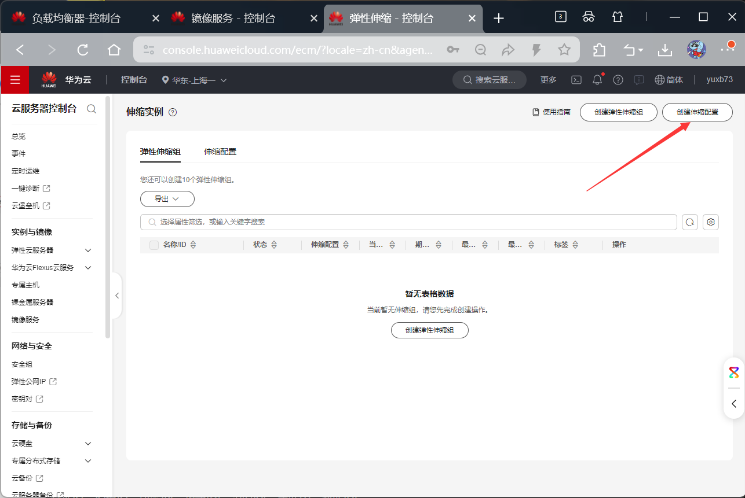Open the notification bell
The width and height of the screenshot is (745, 498).
[x=597, y=80]
